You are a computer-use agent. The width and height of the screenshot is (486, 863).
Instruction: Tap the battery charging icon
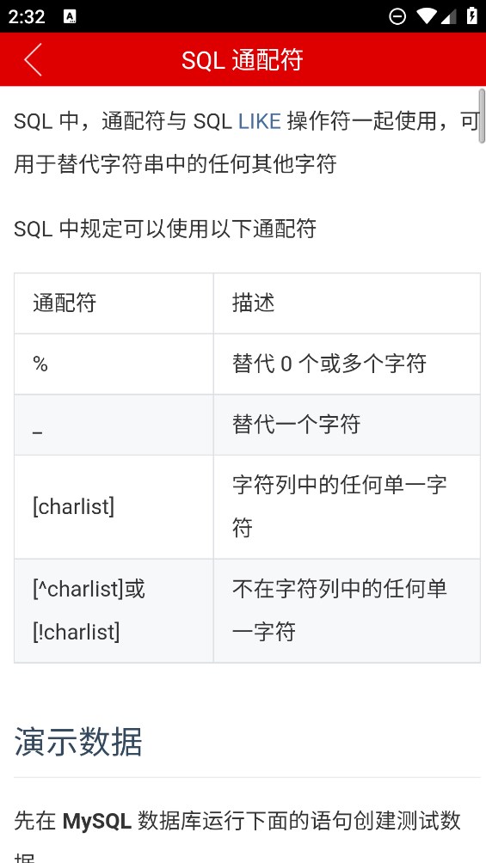(472, 15)
